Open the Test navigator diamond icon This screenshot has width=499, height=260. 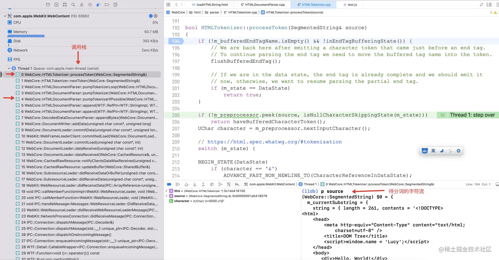(90, 5)
